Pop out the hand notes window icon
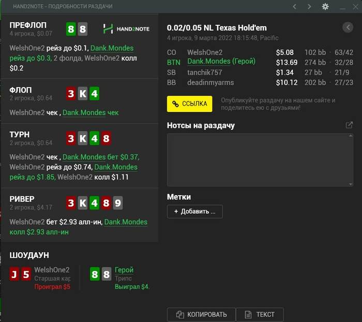Viewport: 362px width, 322px height. 349,125
